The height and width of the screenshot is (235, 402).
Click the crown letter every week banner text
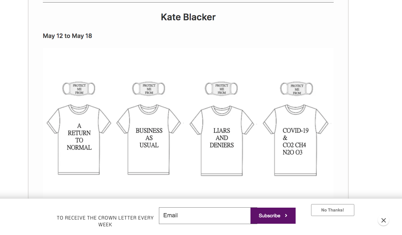click(105, 221)
